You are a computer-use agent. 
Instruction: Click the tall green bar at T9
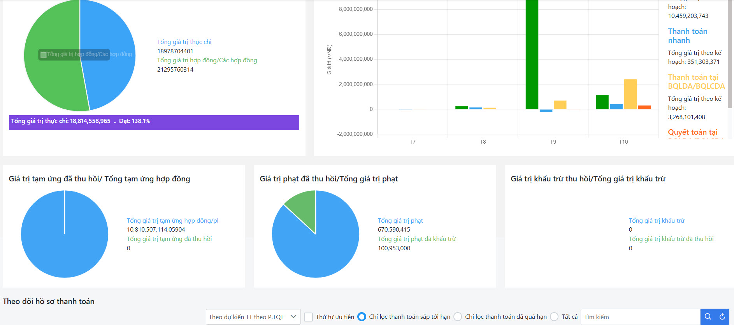click(532, 54)
